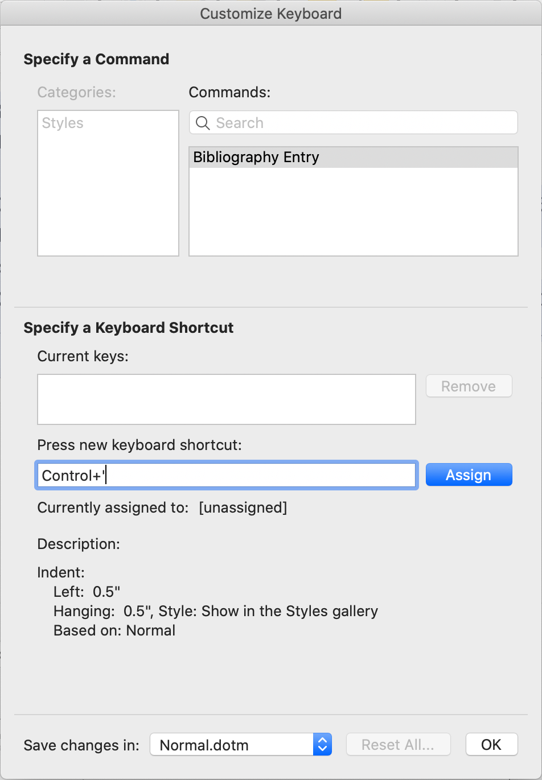Select Styles in the Categories list
Viewport: 542px width, 780px height.
click(x=63, y=123)
